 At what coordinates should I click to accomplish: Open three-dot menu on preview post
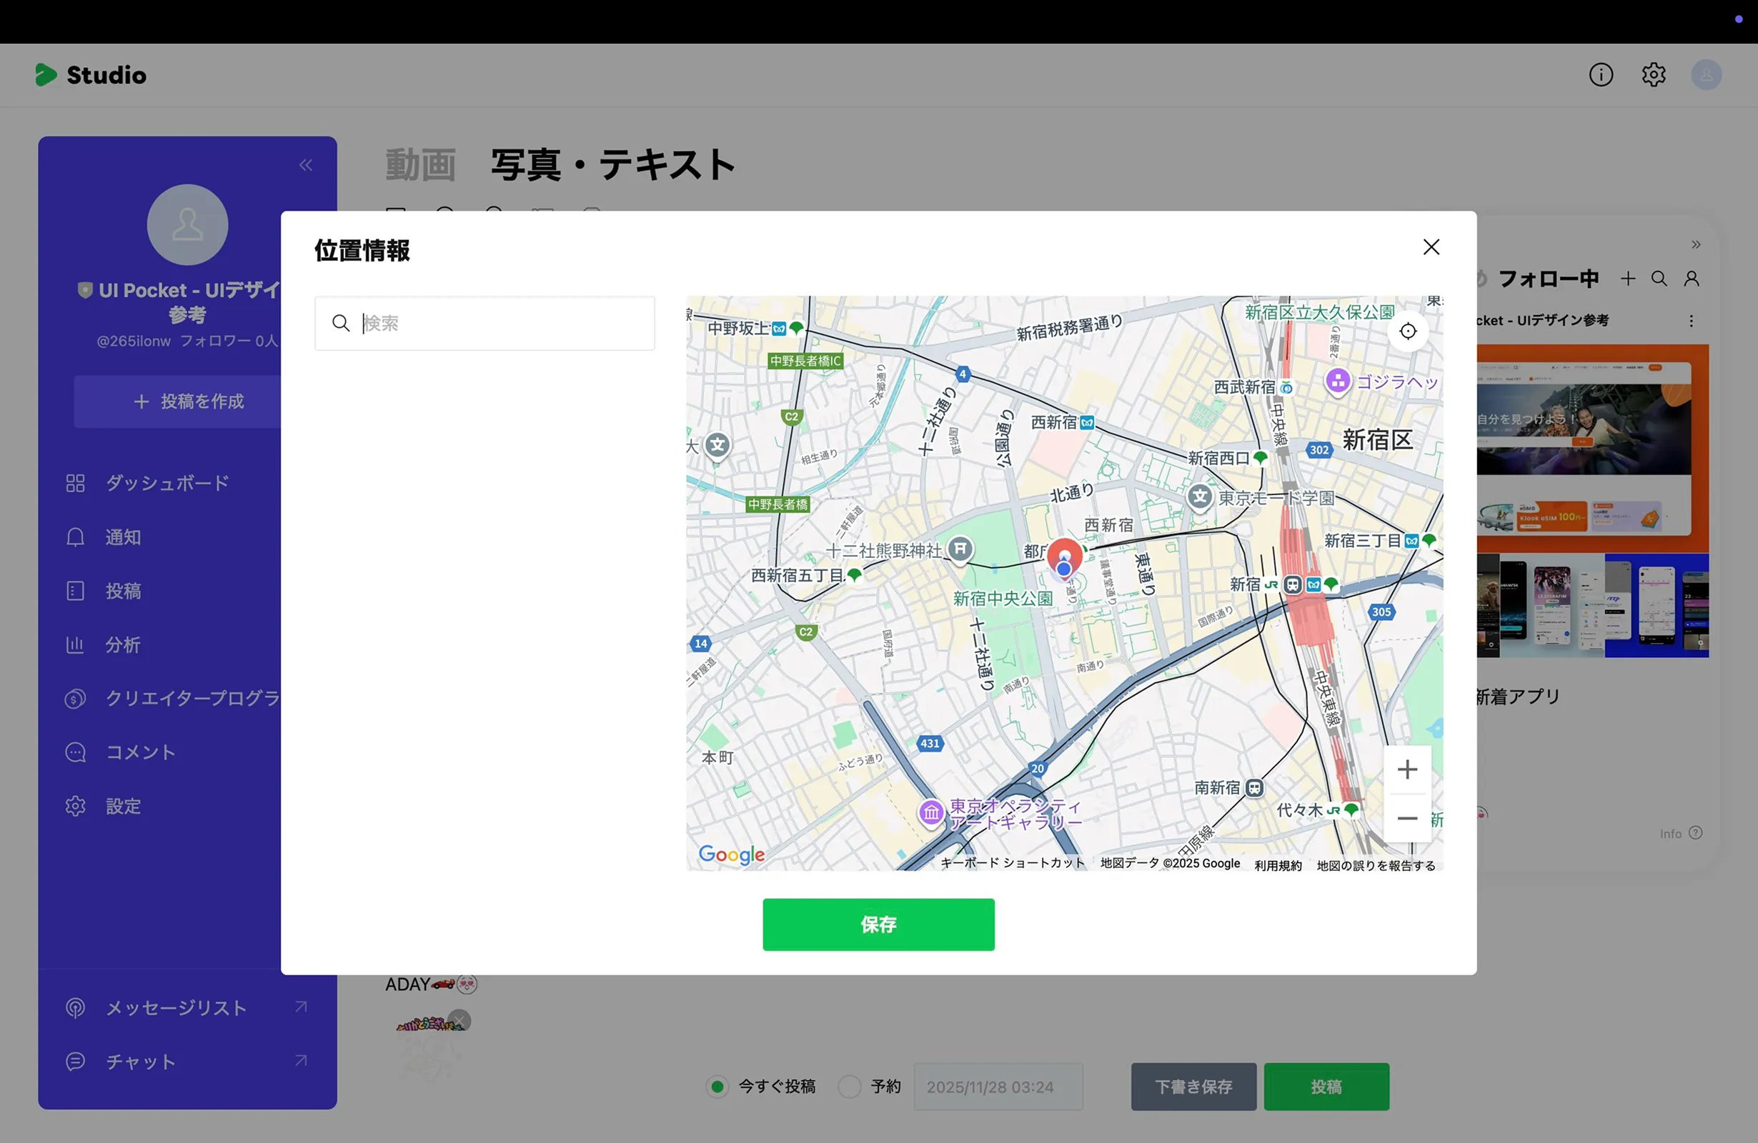click(x=1692, y=321)
